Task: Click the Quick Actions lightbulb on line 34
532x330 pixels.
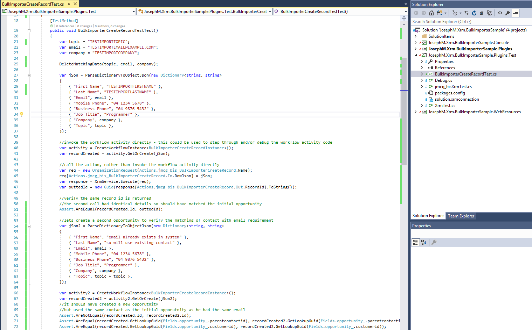Action: [x=21, y=114]
